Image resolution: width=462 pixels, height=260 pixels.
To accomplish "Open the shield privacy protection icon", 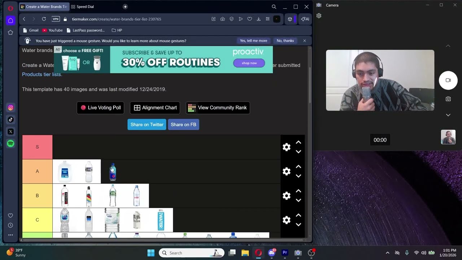I will pyautogui.click(x=232, y=19).
